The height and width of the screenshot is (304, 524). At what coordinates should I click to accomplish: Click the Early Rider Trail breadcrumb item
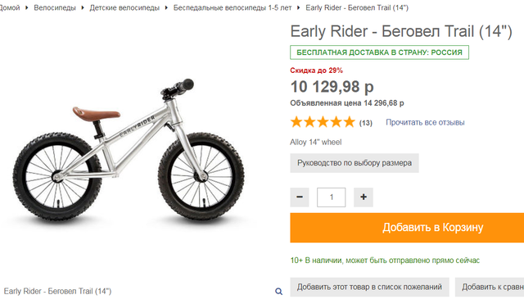pos(357,7)
